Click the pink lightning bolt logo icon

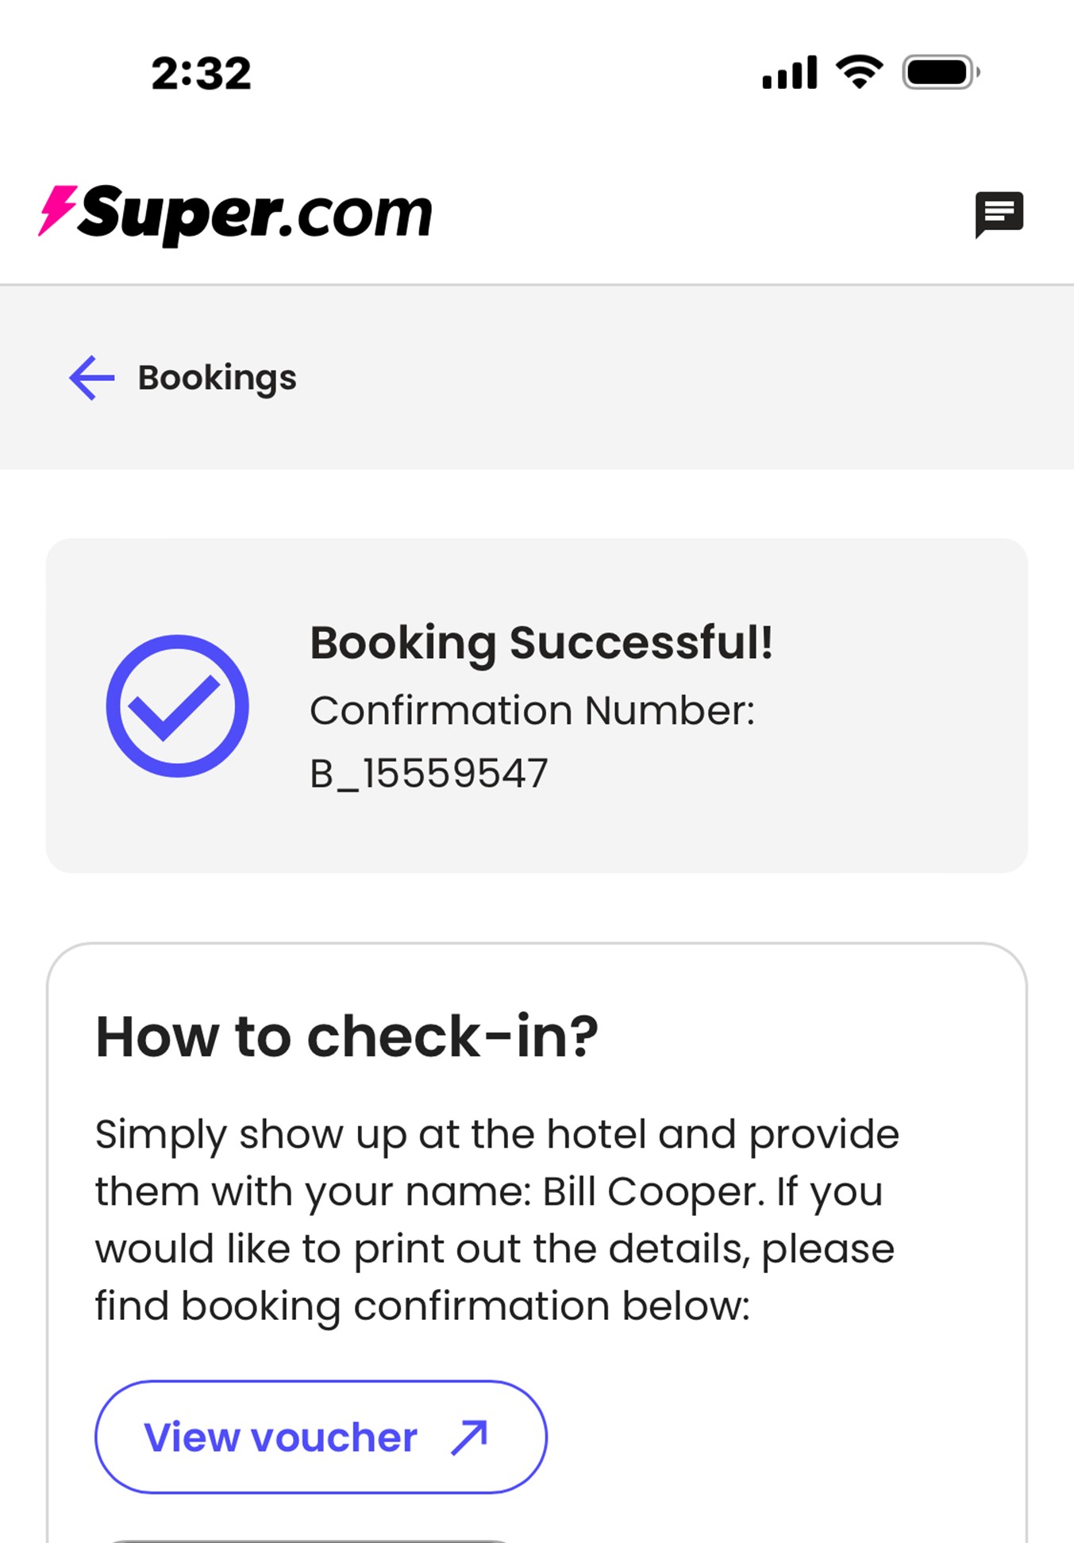coord(57,210)
